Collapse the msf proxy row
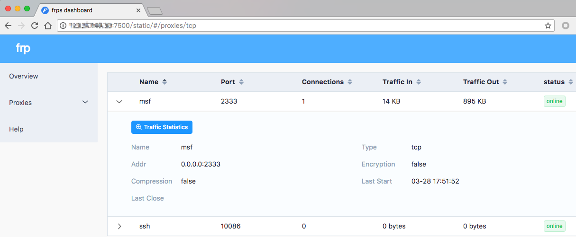Image resolution: width=576 pixels, height=237 pixels. coord(119,101)
